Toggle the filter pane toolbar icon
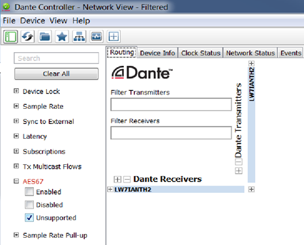Image resolution: width=304 pixels, height=245 pixels. pyautogui.click(x=10, y=36)
